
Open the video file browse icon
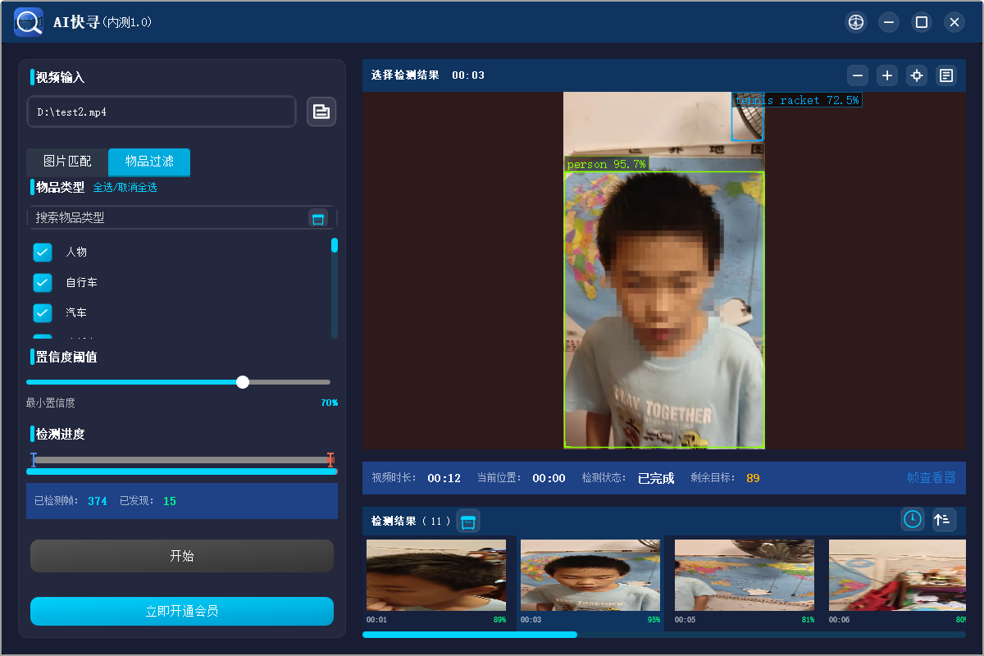[321, 112]
